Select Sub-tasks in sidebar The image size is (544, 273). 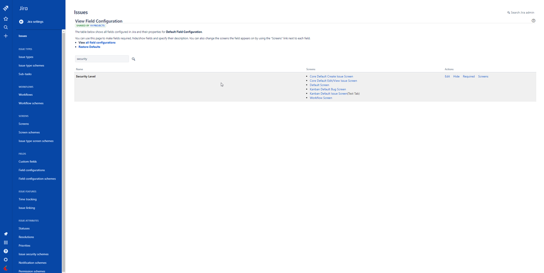pyautogui.click(x=25, y=74)
